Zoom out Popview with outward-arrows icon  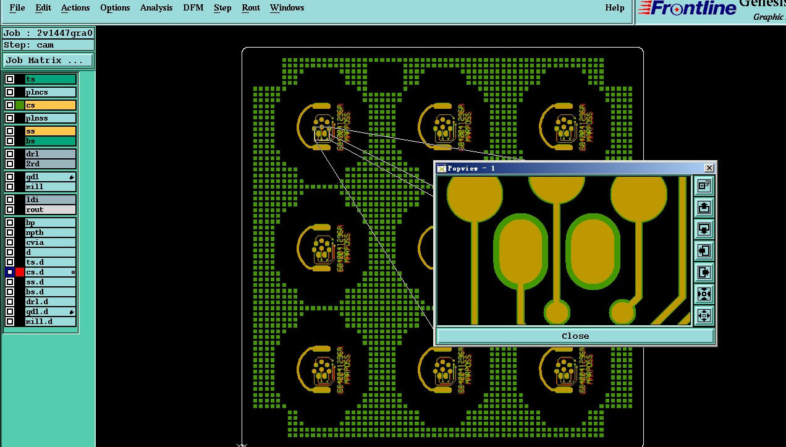pyautogui.click(x=704, y=315)
